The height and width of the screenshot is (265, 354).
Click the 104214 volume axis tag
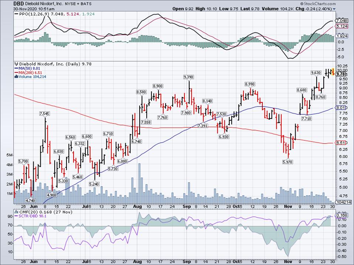[x=343, y=202]
